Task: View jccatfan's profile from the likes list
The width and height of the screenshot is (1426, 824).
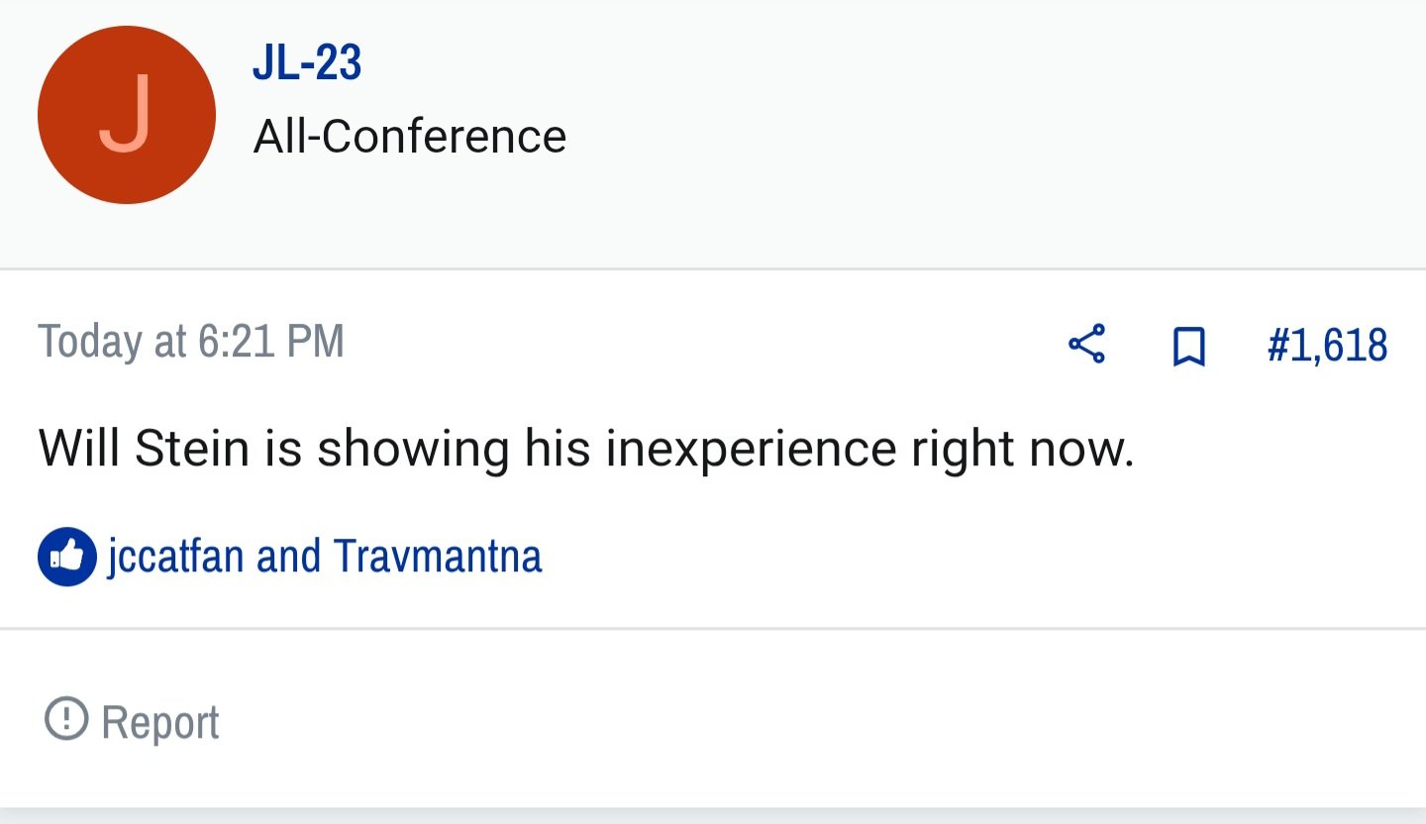Action: pyautogui.click(x=175, y=556)
